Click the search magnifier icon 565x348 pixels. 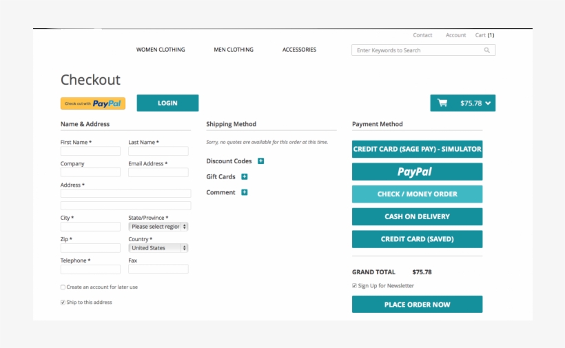(487, 50)
